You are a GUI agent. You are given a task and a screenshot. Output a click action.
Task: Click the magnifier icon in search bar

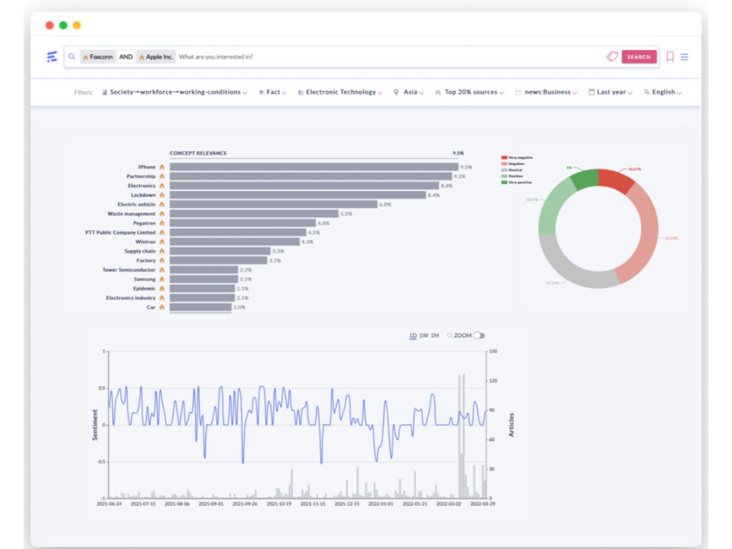[x=71, y=57]
